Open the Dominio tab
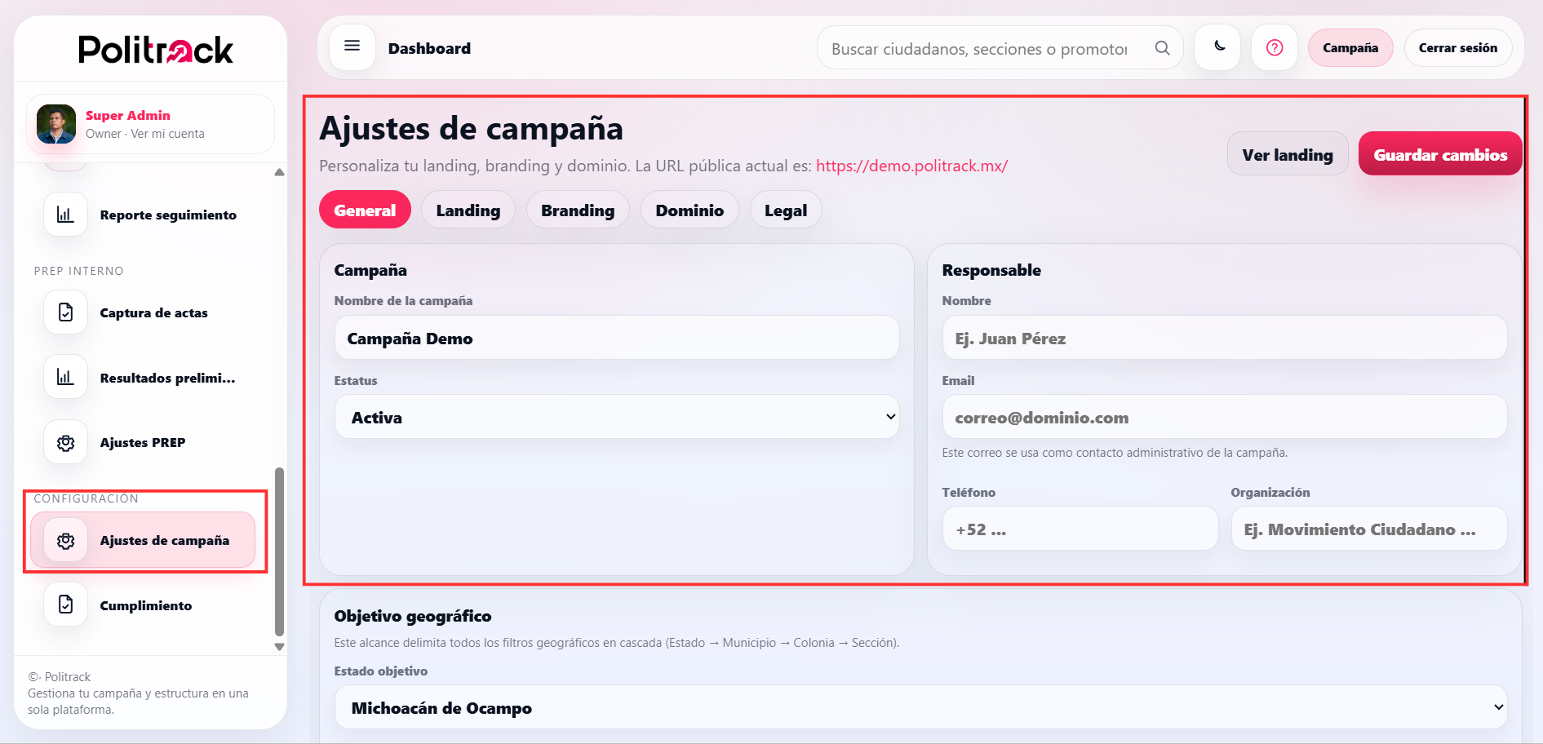1543x744 pixels. click(x=689, y=210)
